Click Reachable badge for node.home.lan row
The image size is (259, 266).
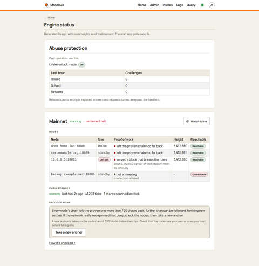tap(198, 146)
